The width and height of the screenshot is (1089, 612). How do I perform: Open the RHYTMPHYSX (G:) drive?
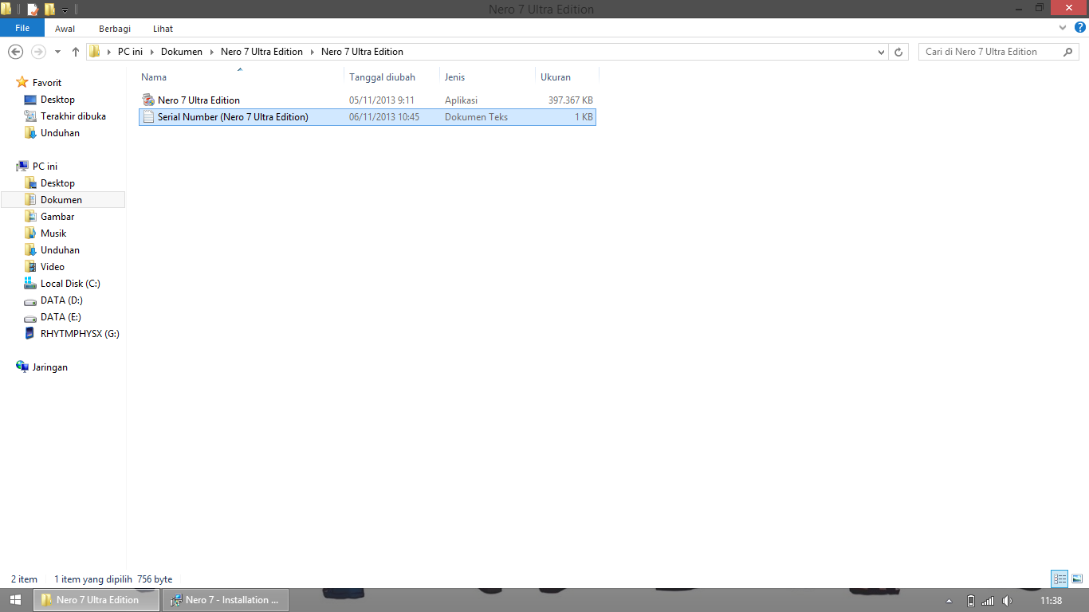80,334
